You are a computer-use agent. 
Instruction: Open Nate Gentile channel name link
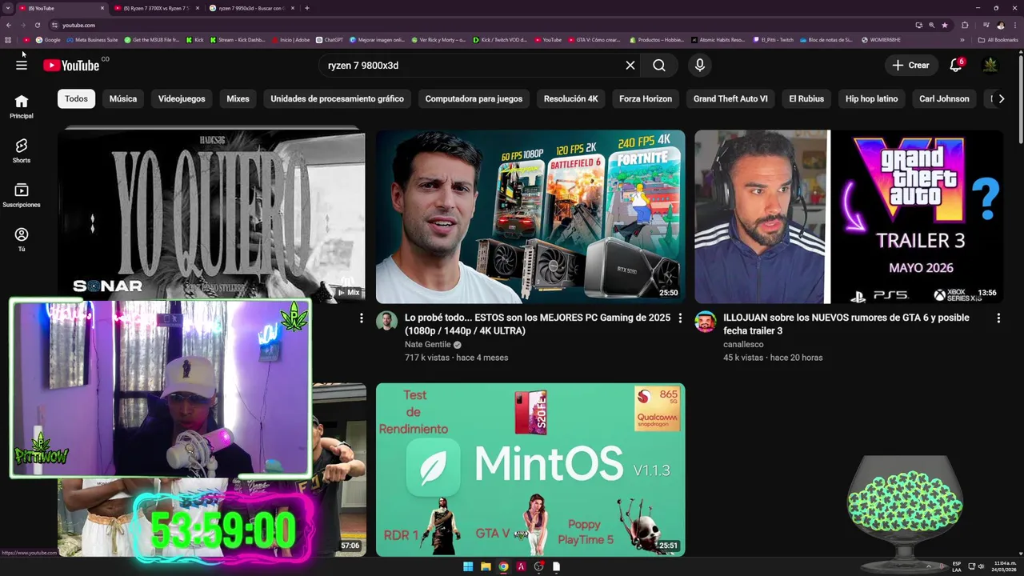tap(428, 345)
